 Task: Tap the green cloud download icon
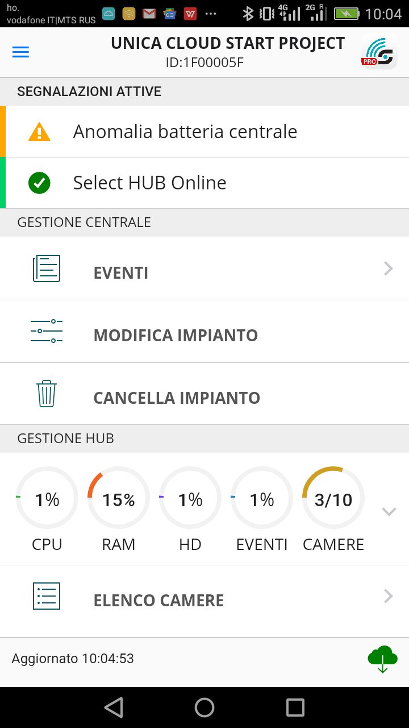click(x=382, y=659)
